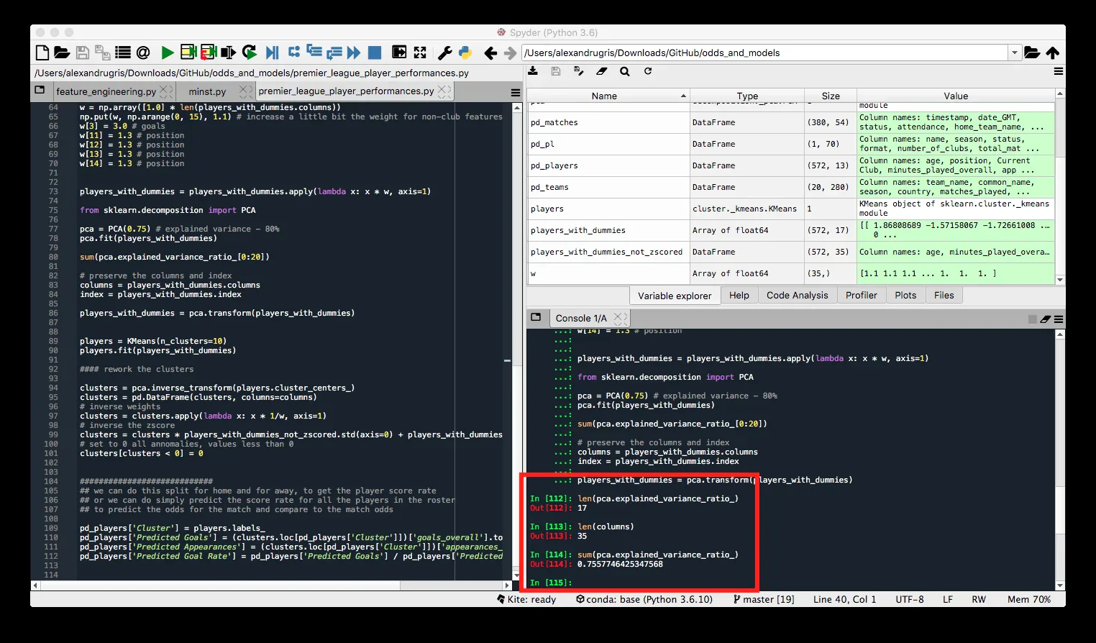Select the pd_teams variable row
The height and width of the screenshot is (643, 1096).
click(790, 187)
